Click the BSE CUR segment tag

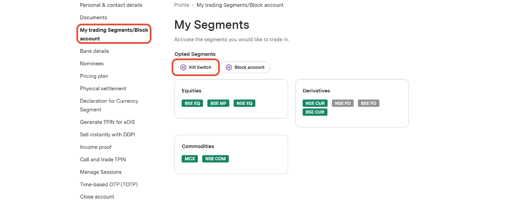click(315, 112)
